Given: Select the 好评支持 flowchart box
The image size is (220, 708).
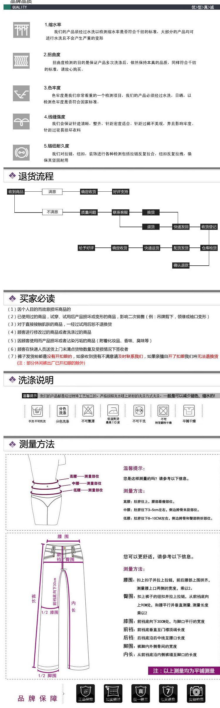Looking at the screenshot, I should (121, 192).
